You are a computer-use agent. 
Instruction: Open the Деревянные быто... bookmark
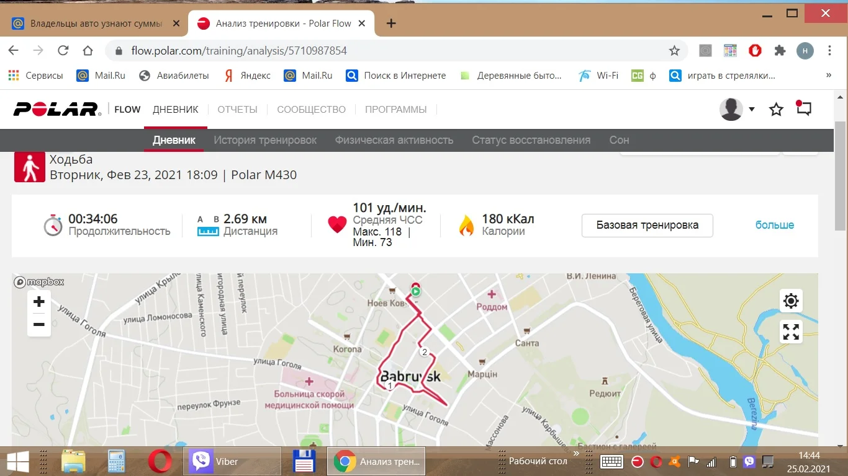(510, 76)
